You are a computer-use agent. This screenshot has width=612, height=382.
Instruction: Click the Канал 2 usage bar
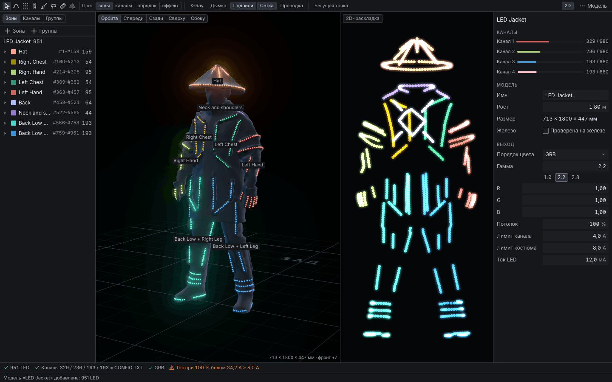click(x=550, y=52)
